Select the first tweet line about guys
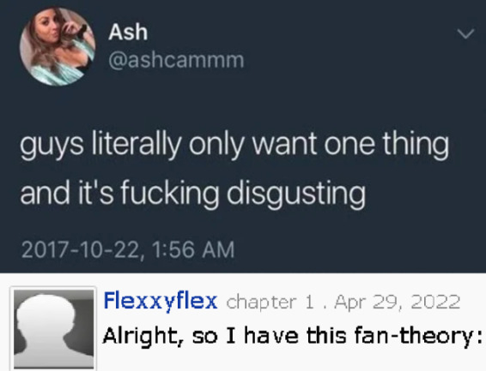Viewport: 486px width, 371px height. (234, 145)
